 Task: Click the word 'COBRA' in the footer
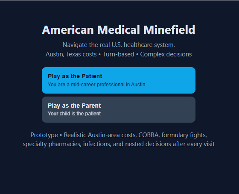149,135
